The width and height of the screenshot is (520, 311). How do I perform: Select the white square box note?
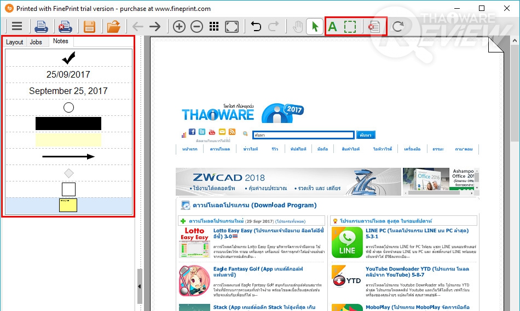68,190
